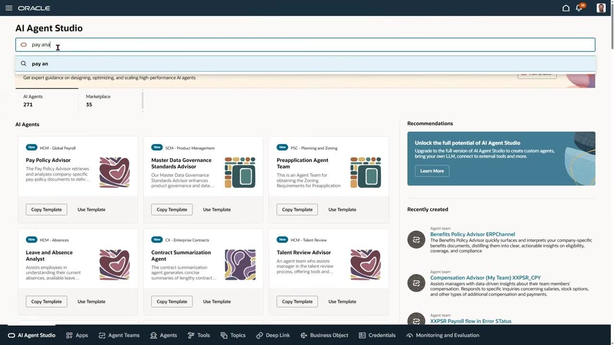614x345 pixels.
Task: Click the Business Object icon in bottom bar
Action: pos(304,335)
